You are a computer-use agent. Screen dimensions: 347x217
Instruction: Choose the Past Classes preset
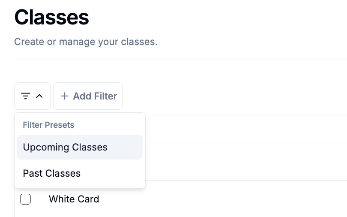(80, 173)
